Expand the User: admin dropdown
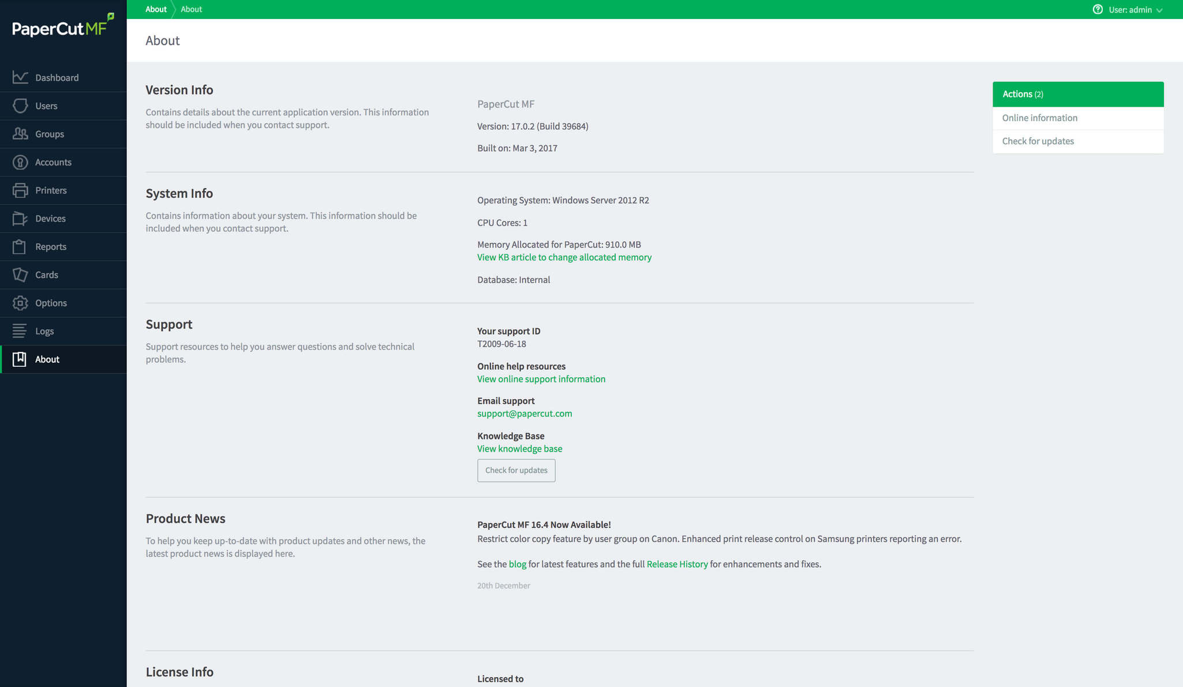The image size is (1183, 687). coord(1135,10)
